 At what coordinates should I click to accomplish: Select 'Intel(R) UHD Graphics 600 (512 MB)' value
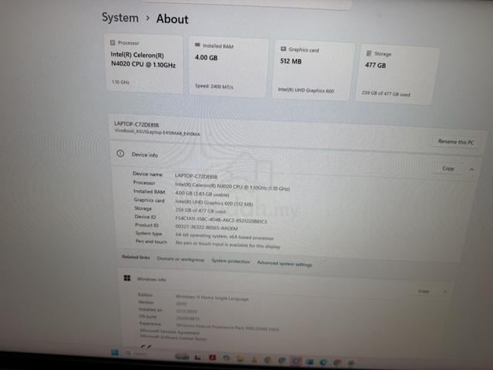tap(214, 203)
